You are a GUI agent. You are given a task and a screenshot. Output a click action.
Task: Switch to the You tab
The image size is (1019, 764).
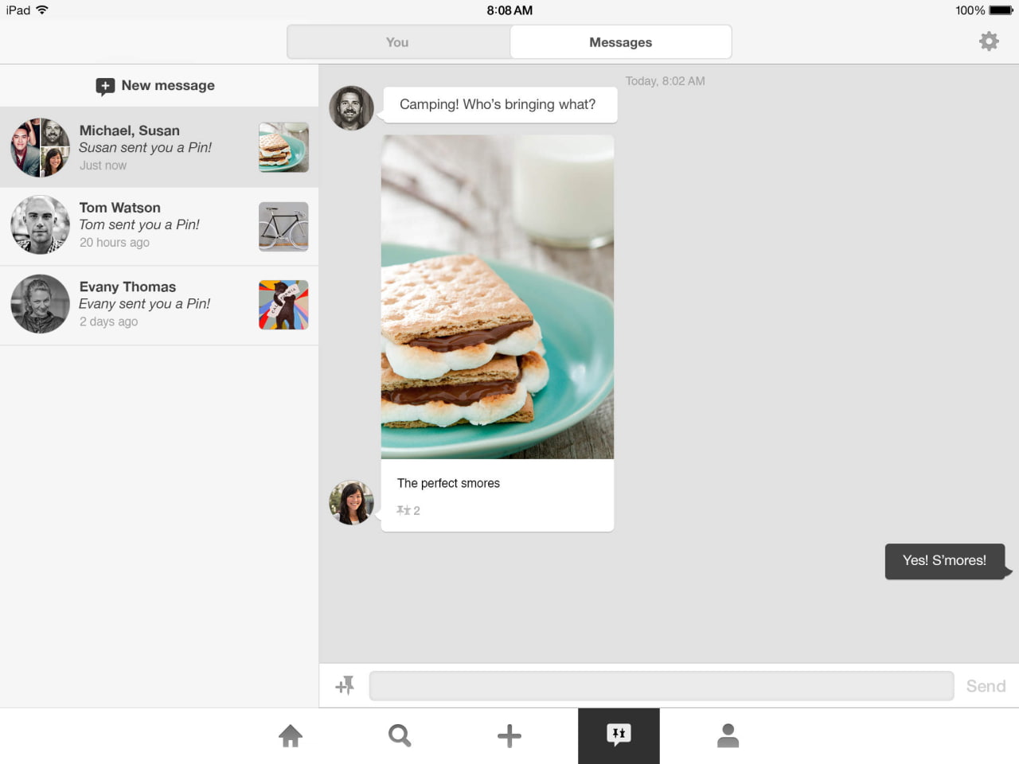[x=396, y=41]
